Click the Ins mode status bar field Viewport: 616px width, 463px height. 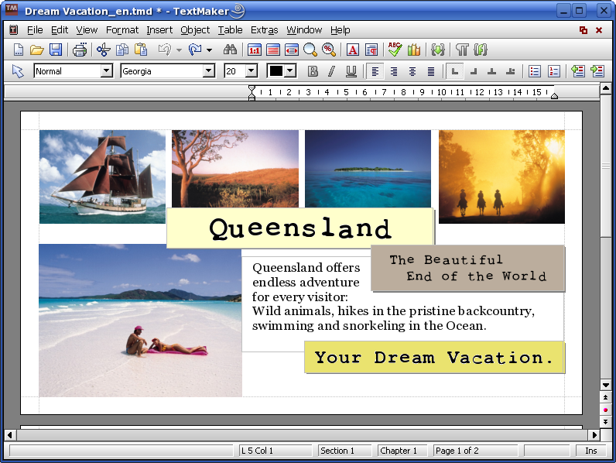[x=590, y=451]
